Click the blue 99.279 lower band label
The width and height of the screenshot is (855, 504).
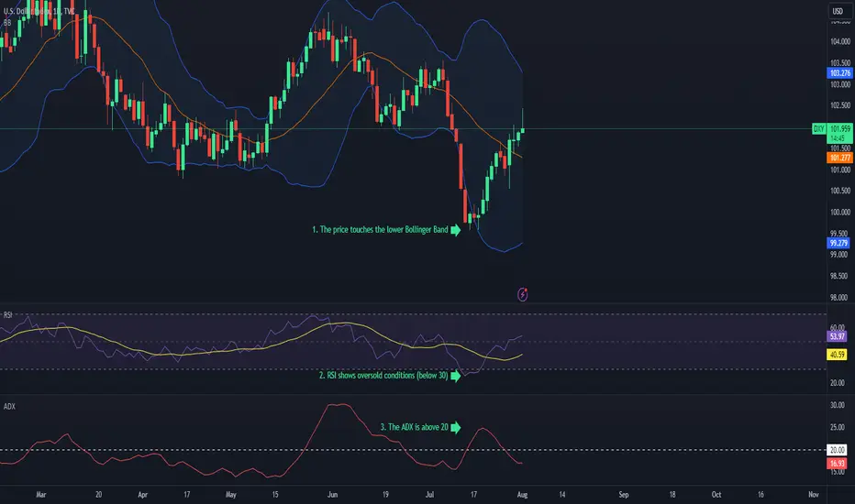(838, 243)
